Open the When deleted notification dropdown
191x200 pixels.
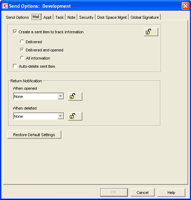click(x=38, y=116)
